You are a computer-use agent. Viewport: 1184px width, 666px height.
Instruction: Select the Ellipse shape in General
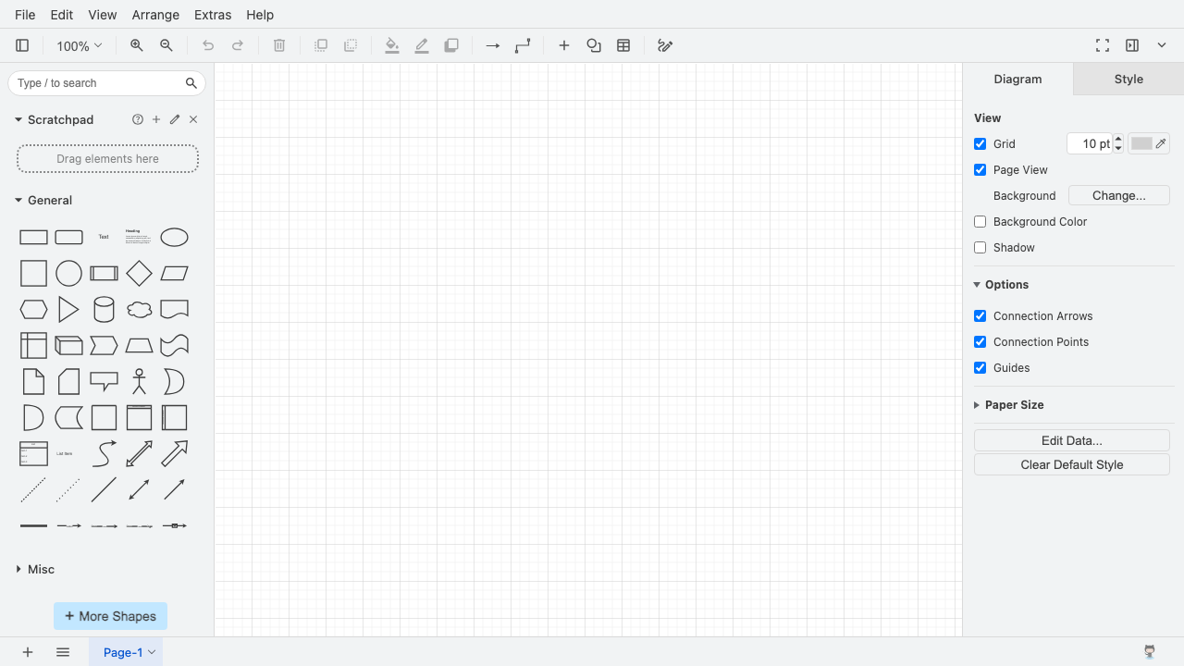click(174, 238)
